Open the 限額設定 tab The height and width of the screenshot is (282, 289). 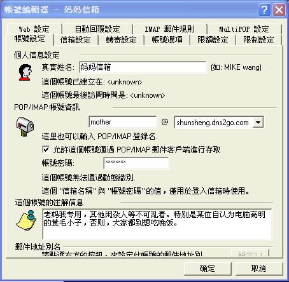(213, 40)
